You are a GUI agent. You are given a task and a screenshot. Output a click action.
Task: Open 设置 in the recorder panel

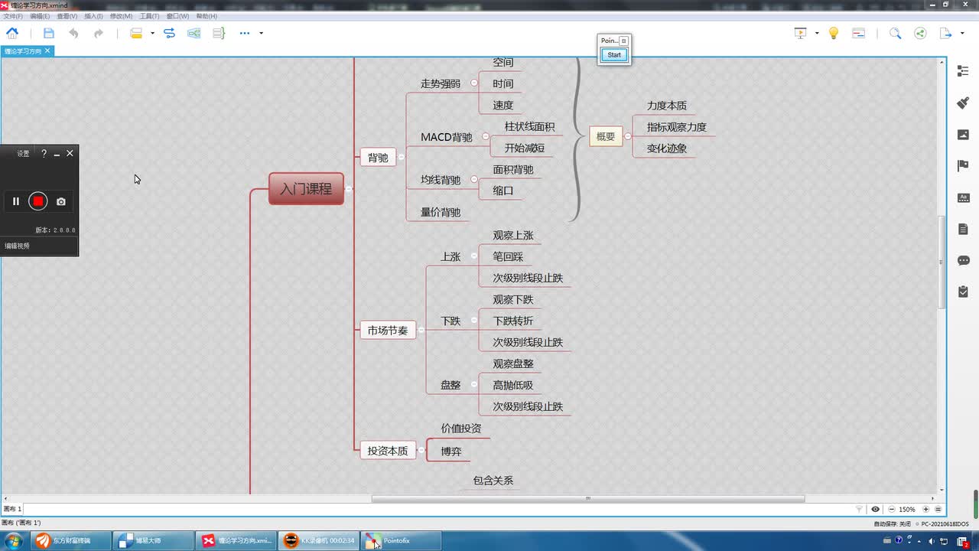tap(23, 154)
